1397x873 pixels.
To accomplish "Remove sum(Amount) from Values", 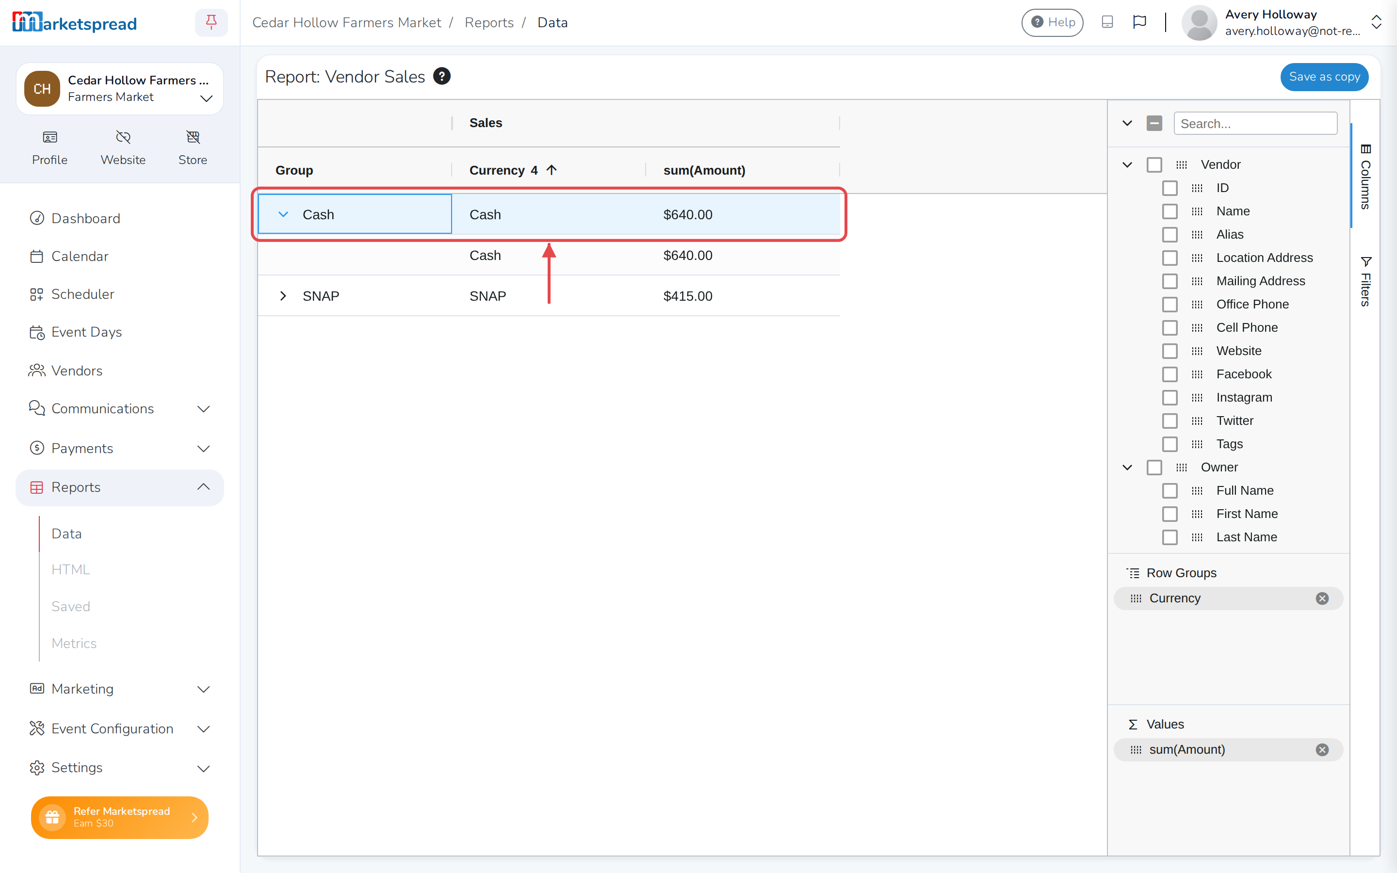I will click(x=1322, y=749).
